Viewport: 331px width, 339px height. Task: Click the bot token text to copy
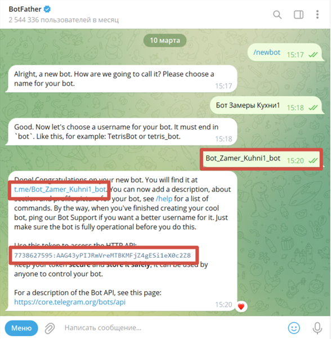pos(102,256)
